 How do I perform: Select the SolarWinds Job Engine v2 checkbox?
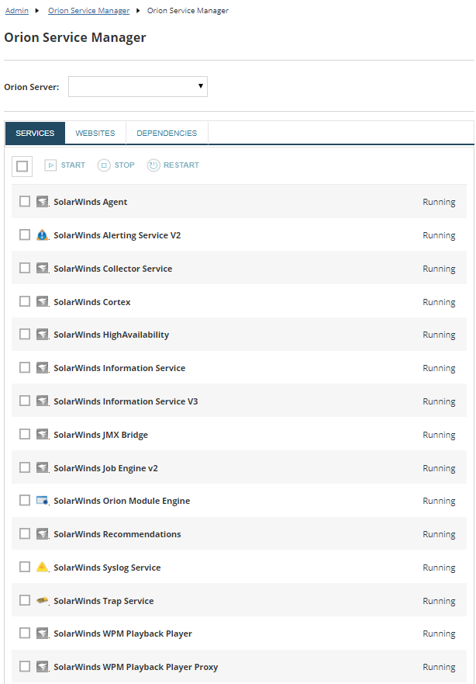point(24,467)
